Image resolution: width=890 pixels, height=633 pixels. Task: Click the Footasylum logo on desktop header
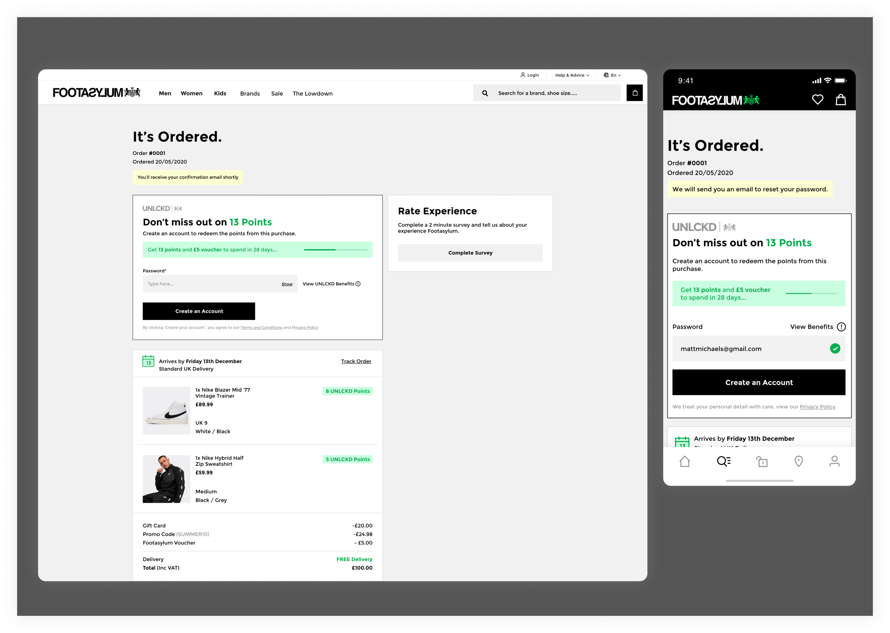coord(96,93)
